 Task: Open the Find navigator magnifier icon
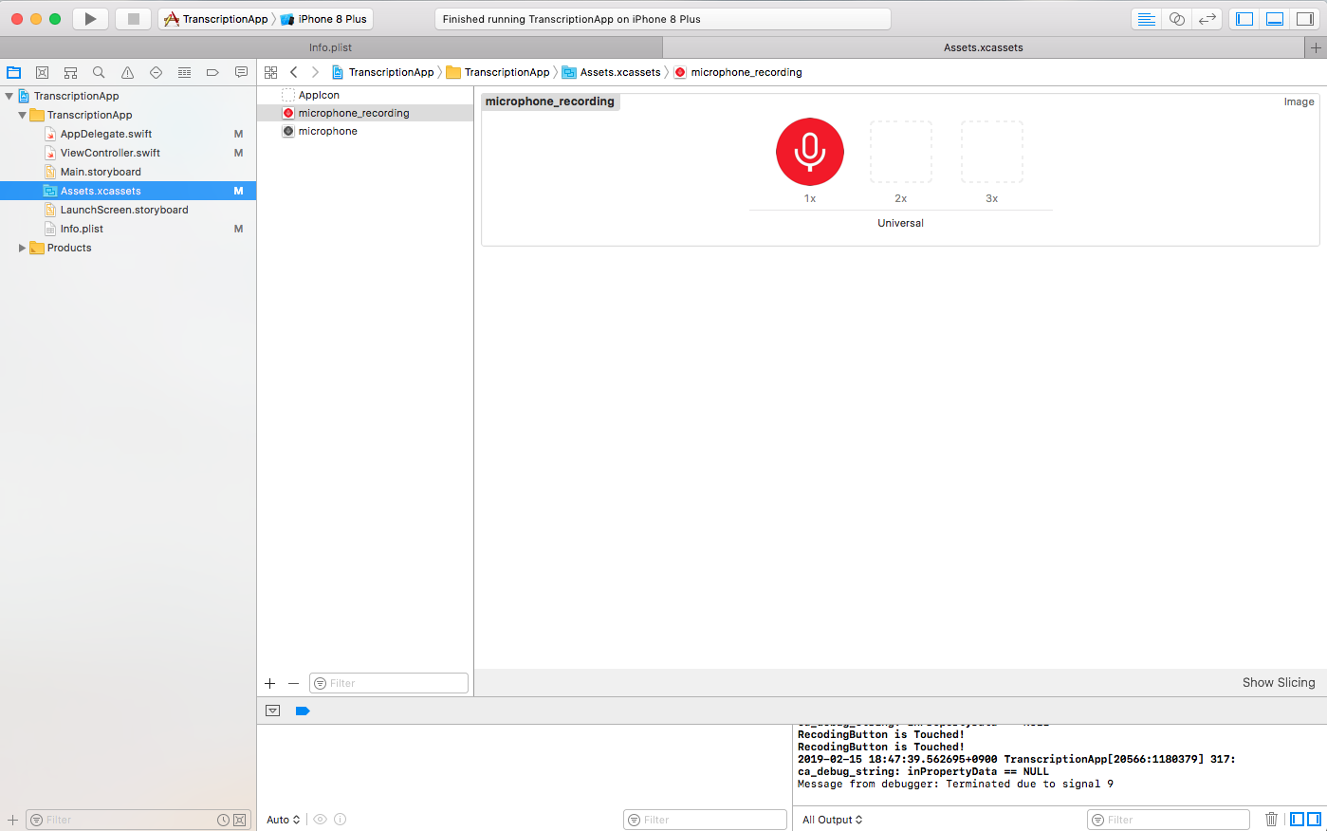tap(99, 72)
